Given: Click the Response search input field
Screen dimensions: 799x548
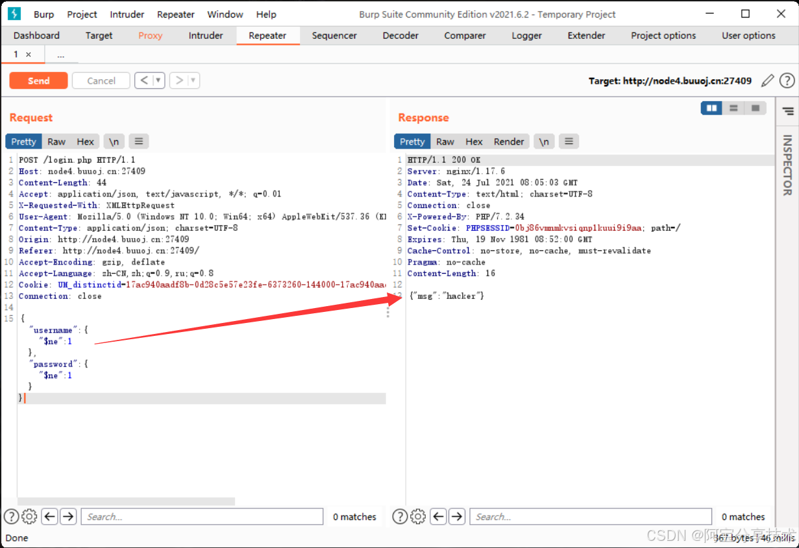Looking at the screenshot, I should [x=591, y=516].
